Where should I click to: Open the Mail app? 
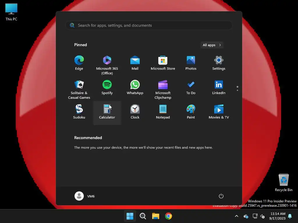(135, 63)
